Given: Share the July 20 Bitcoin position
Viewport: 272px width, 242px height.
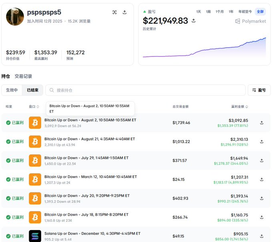Looking at the screenshot, I should [262, 198].
